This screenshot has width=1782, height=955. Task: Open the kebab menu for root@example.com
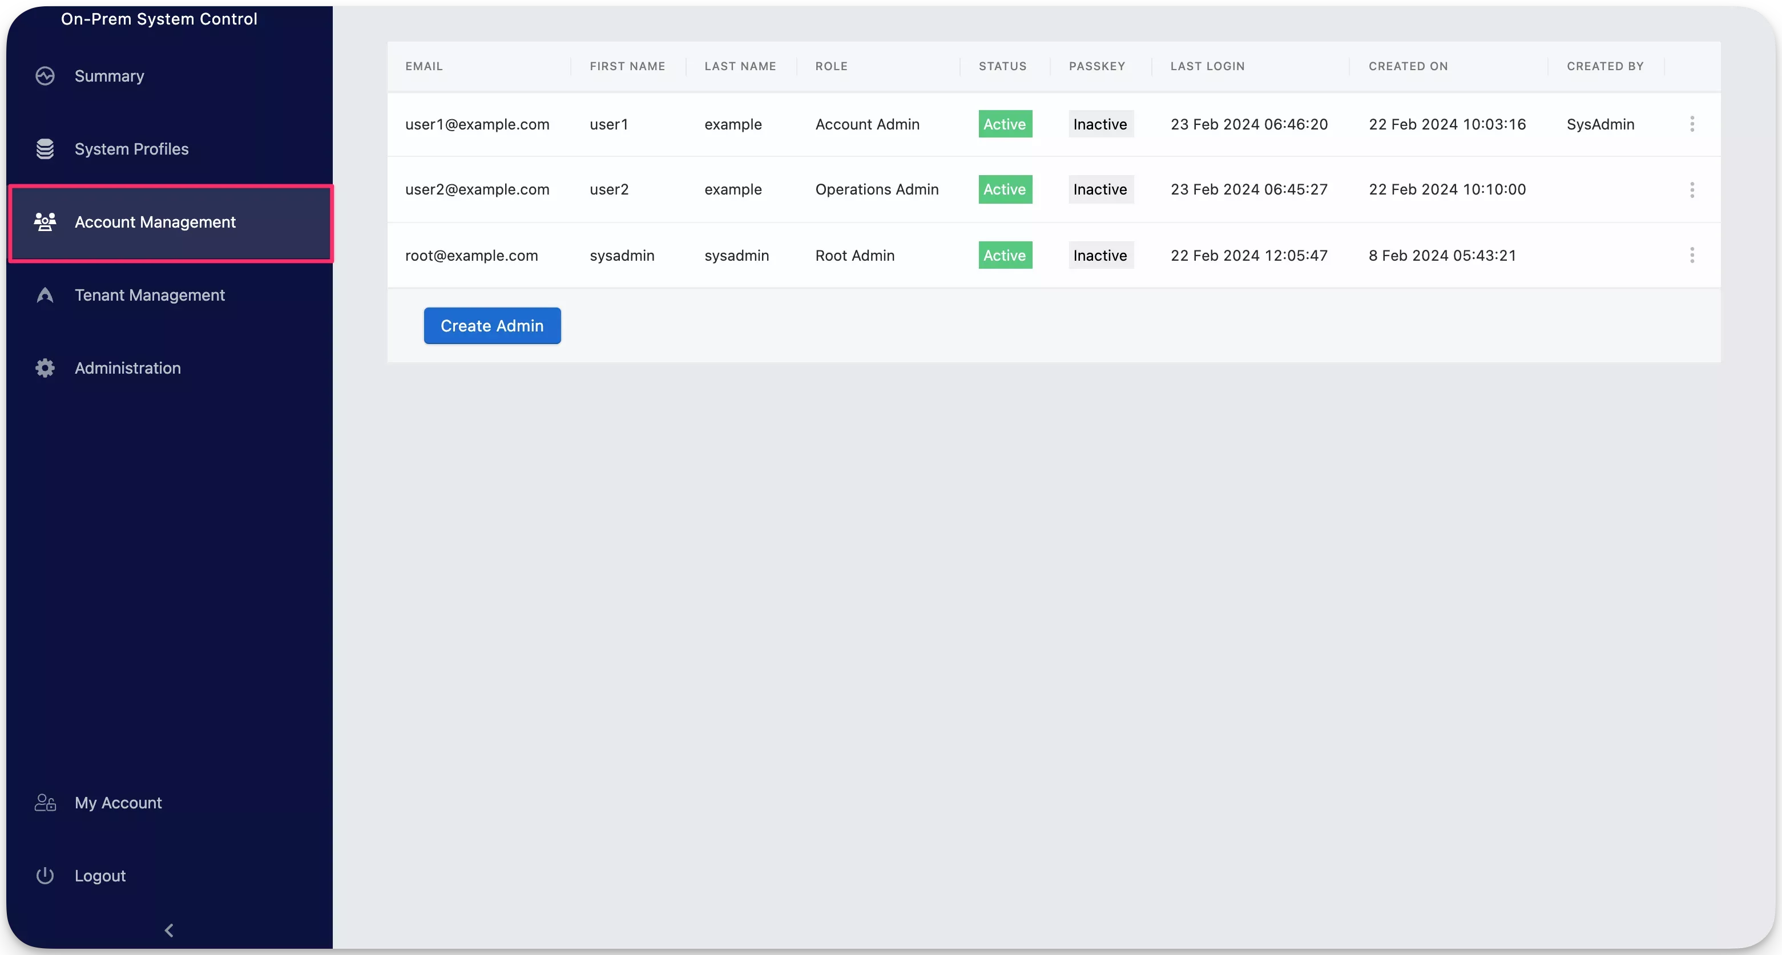[x=1693, y=255]
